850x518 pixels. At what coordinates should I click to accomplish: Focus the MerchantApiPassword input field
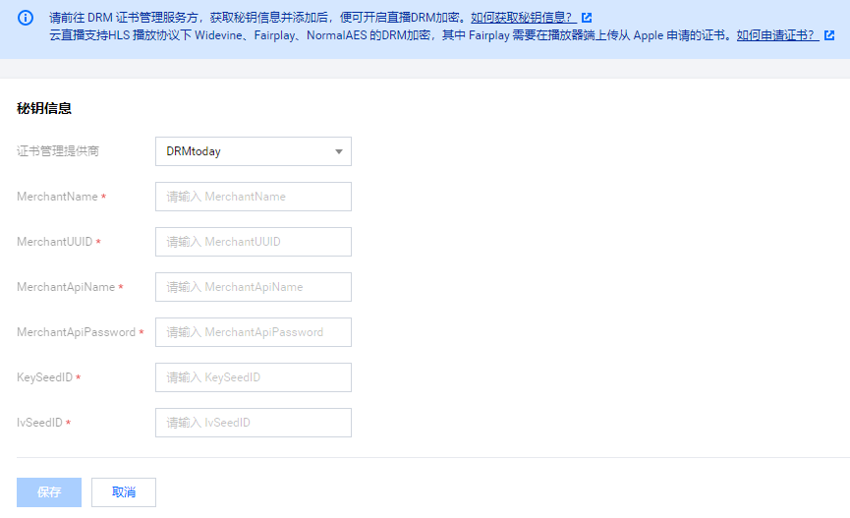[x=254, y=332]
